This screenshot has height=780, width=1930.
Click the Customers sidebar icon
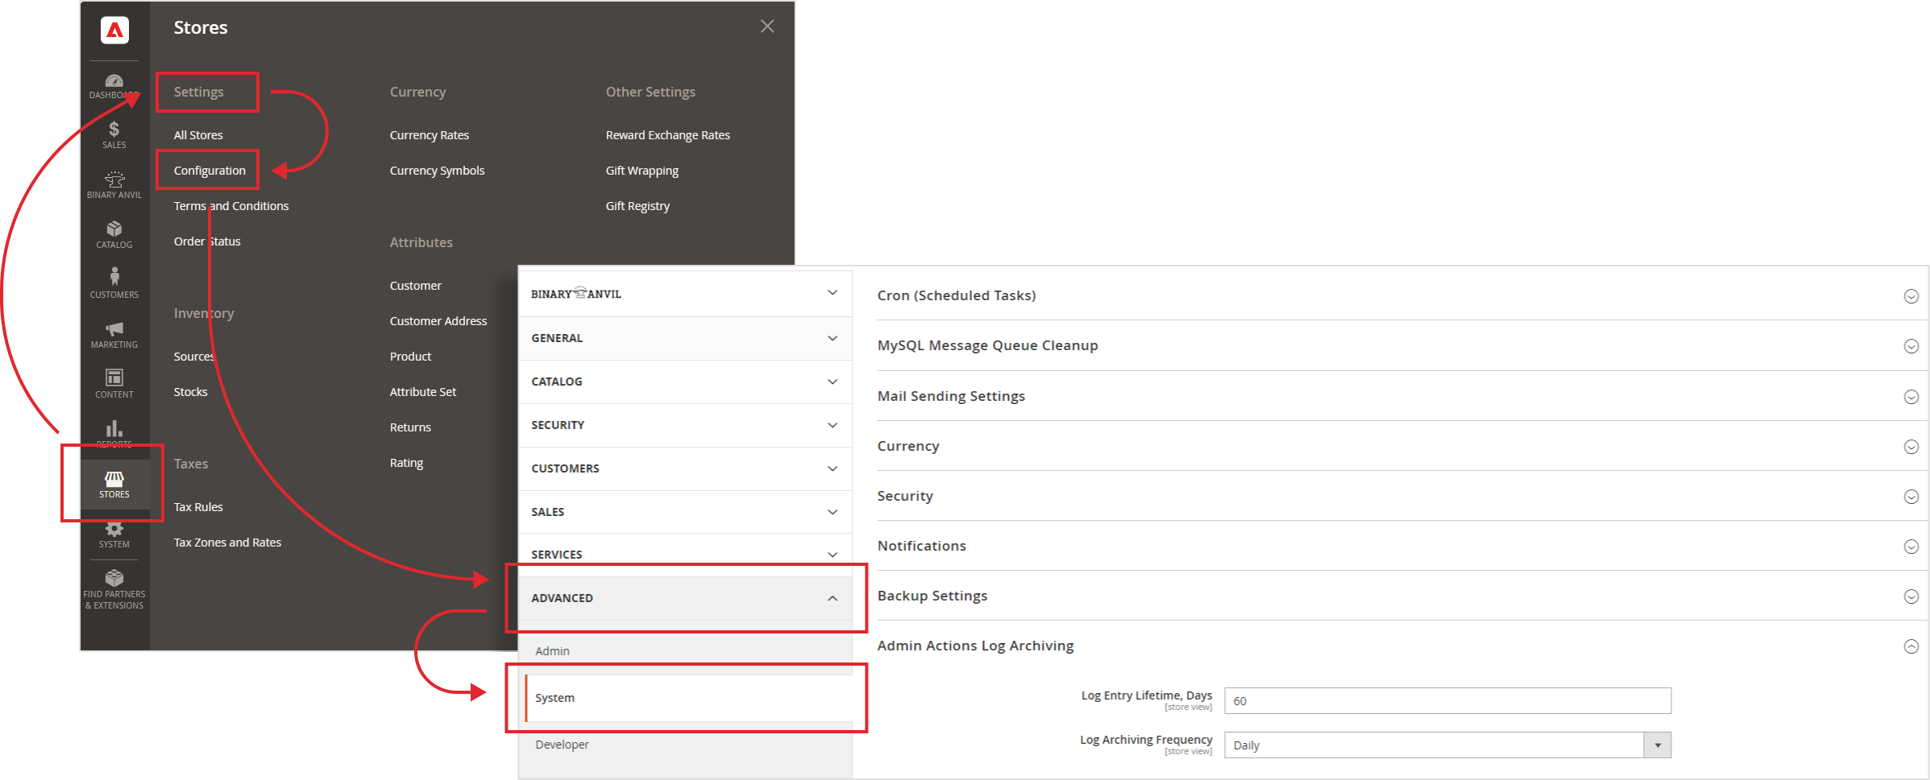point(114,283)
